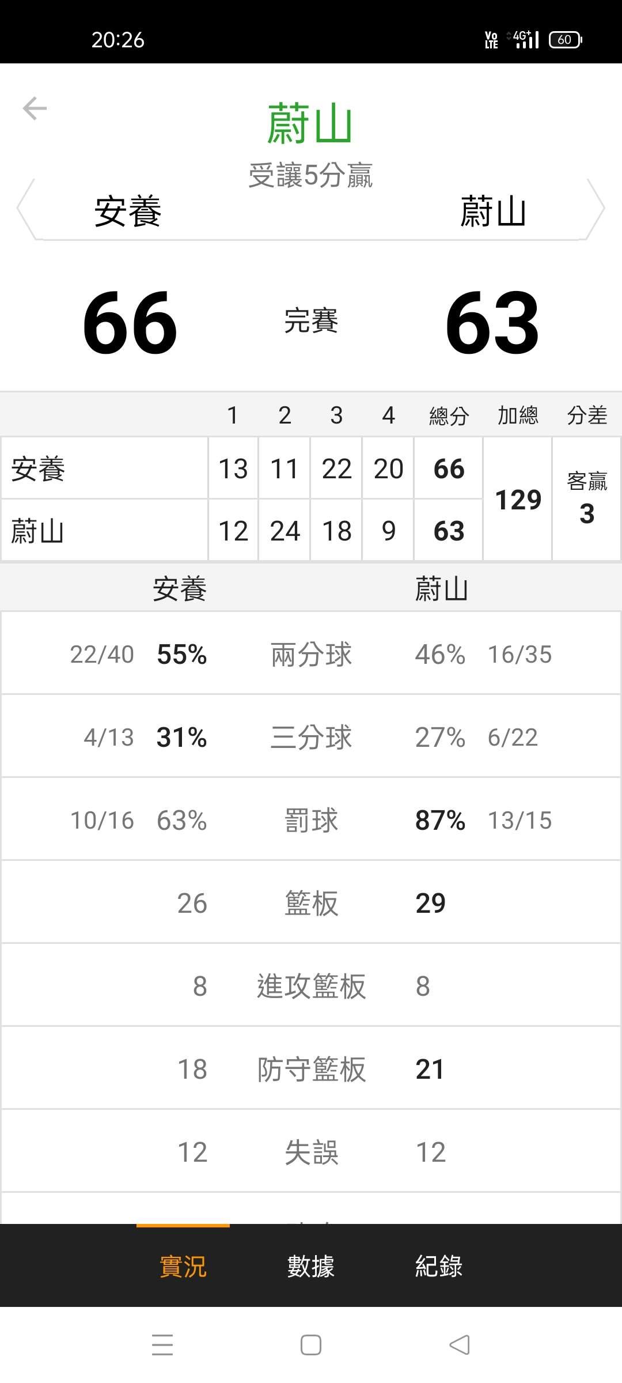Image resolution: width=622 pixels, height=1383 pixels.
Task: Open the 實況 tab
Action: click(183, 1266)
